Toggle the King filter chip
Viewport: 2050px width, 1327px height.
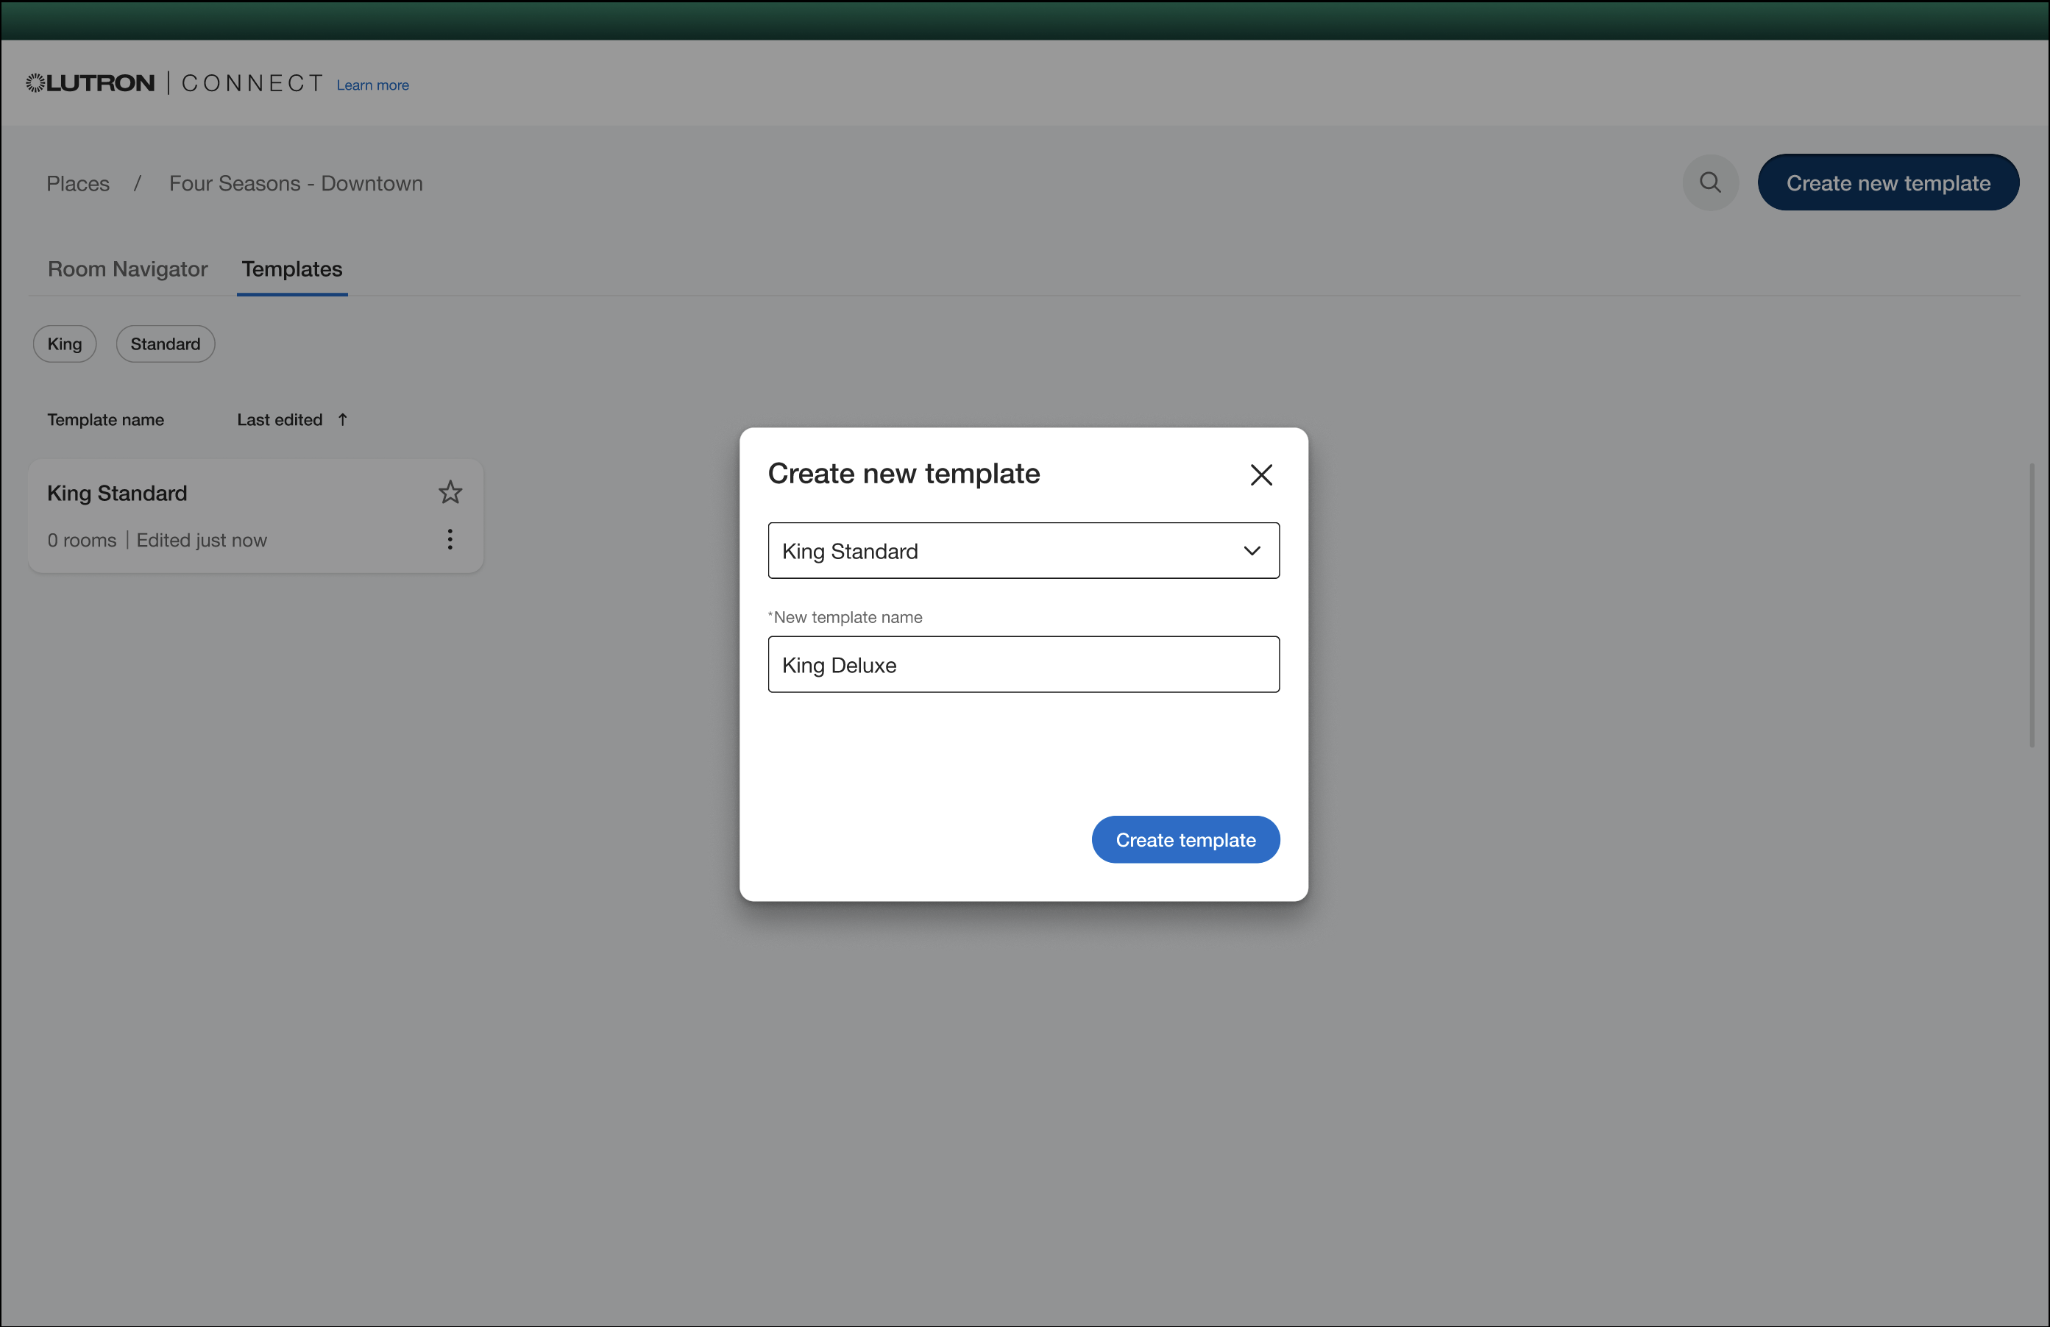(x=65, y=344)
